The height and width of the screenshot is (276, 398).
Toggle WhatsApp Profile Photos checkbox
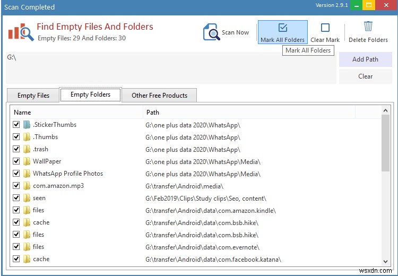tap(16, 173)
